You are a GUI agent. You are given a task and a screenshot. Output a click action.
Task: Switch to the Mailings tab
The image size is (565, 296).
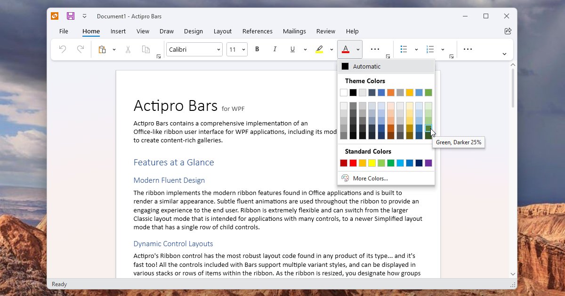point(294,31)
